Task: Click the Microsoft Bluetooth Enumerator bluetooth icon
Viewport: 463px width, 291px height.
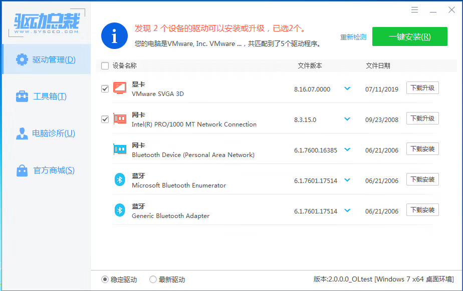Action: click(119, 180)
